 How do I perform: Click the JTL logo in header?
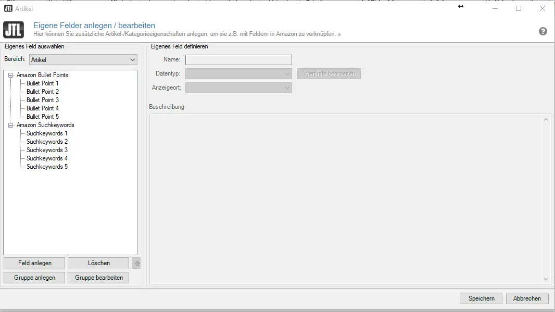tap(14, 30)
